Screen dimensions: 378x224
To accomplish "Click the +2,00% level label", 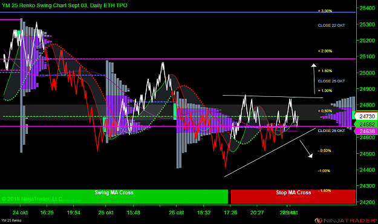I will coord(325,51).
